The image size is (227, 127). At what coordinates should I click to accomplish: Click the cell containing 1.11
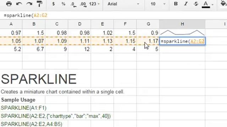pos(79,41)
